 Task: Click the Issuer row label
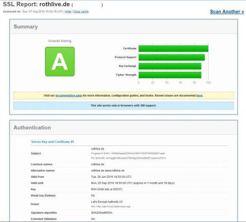pyautogui.click(x=35, y=204)
